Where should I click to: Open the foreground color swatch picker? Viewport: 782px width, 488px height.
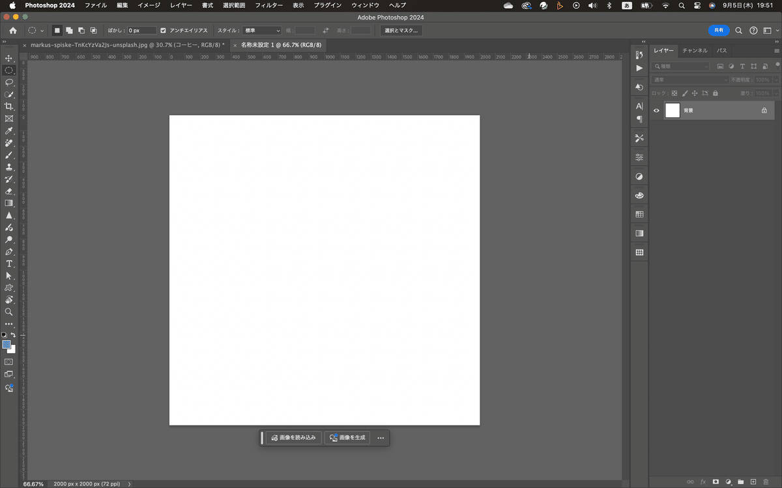[7, 344]
